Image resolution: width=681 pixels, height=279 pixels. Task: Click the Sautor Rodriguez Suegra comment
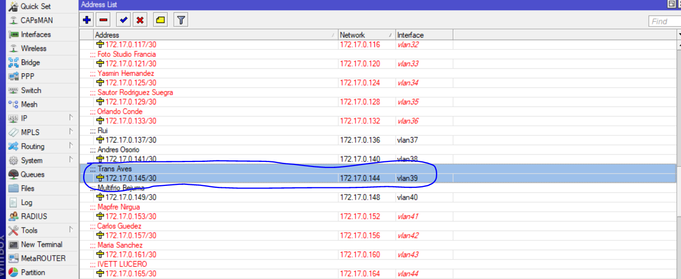(135, 92)
